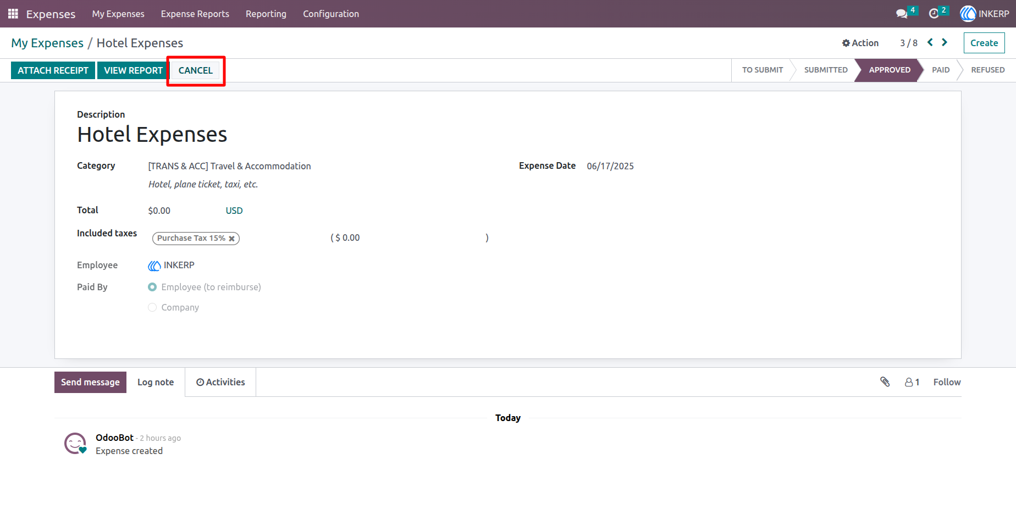Screen dimensions: 1016x531
Task: Click the OdooBot avatar
Action: [x=75, y=443]
